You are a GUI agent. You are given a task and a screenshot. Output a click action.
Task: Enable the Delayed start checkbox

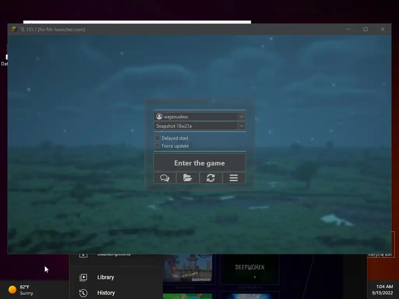point(157,138)
